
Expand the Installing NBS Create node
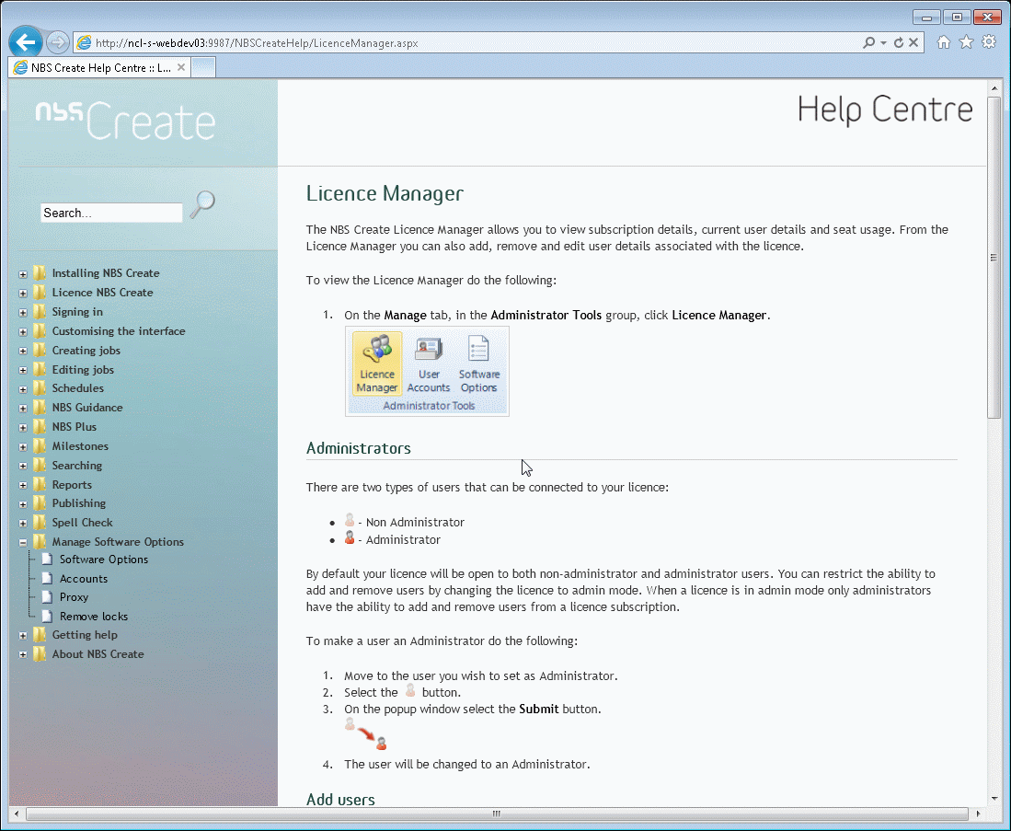coord(22,273)
